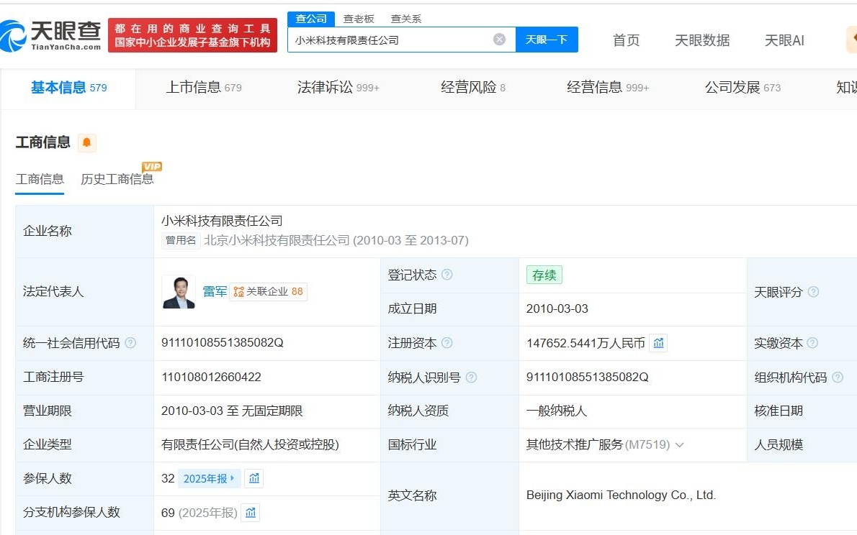This screenshot has width=857, height=535.
Task: Switch to the 工商信息 sub-tab
Action: coord(40,180)
